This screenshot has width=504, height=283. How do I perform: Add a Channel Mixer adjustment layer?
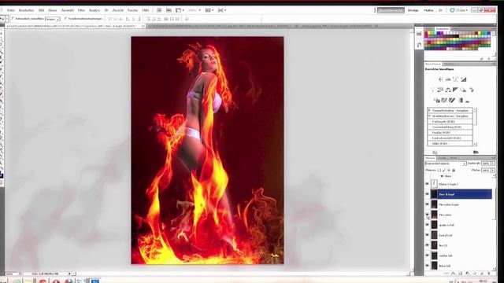(471, 90)
